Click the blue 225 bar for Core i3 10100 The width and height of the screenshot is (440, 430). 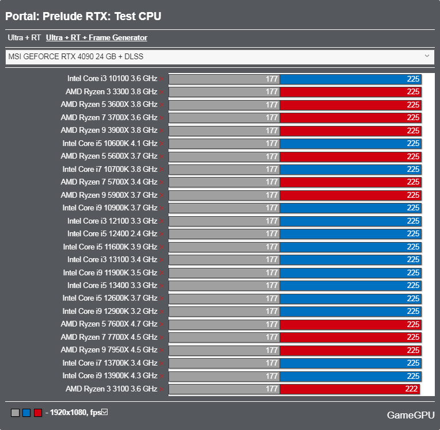pyautogui.click(x=350, y=79)
